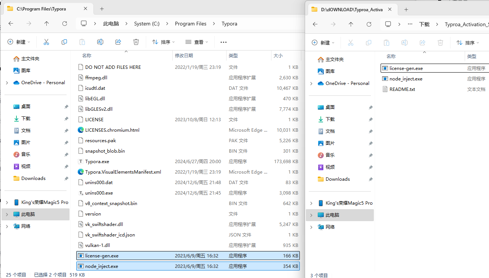This screenshot has width=489, height=278.
Task: Share selected files in Typora window
Action: coord(118,42)
